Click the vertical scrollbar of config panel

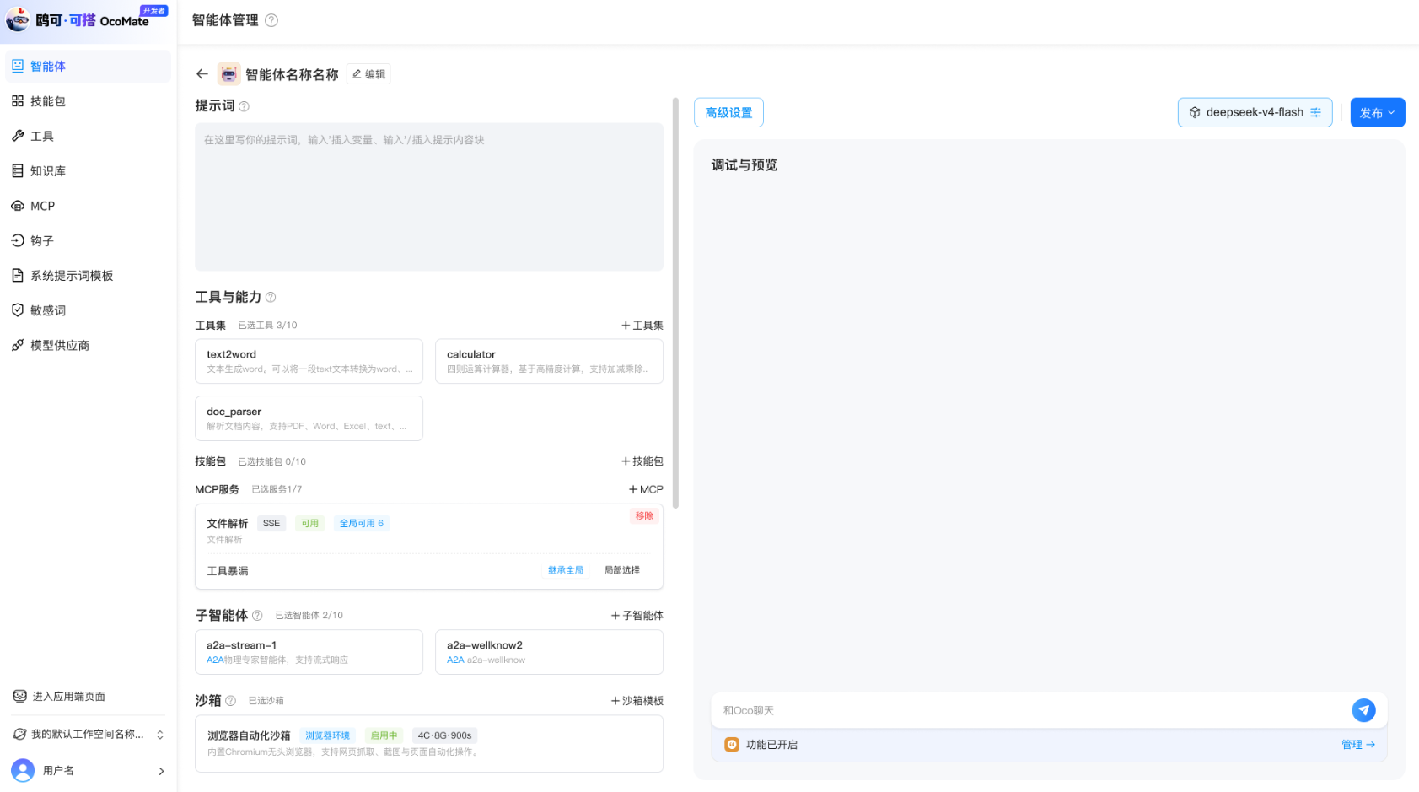[675, 303]
